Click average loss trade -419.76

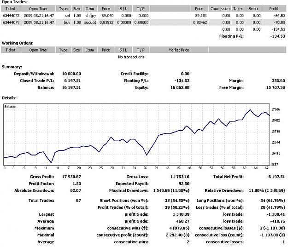click(277, 221)
